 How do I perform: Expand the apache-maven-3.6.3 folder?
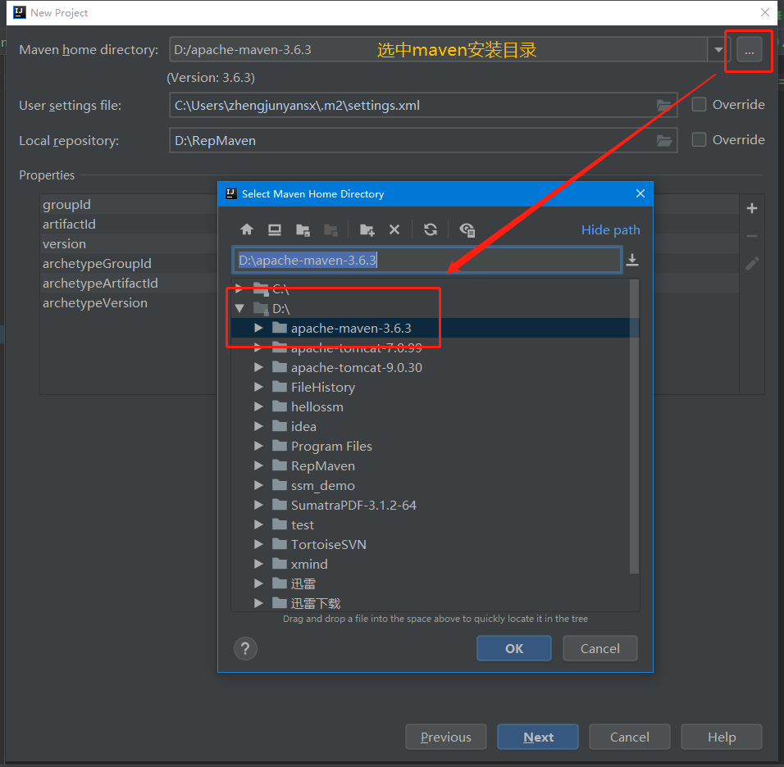[x=258, y=328]
